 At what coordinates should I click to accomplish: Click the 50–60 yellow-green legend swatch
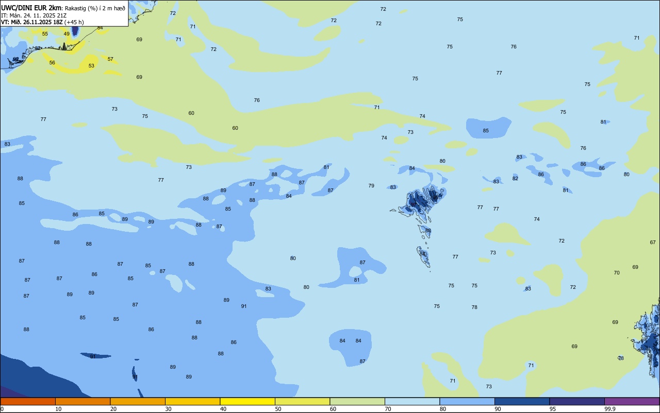click(x=302, y=401)
